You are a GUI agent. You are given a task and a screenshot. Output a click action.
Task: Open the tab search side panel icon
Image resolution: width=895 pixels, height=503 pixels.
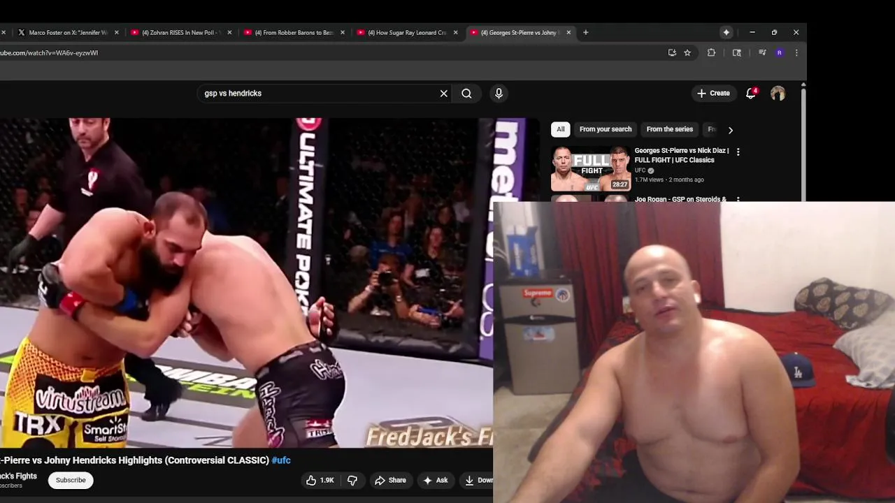point(736,52)
